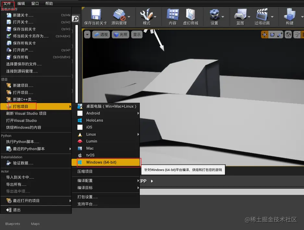Expand Linux packaging submenu
Viewport: 304px width, 230px height.
coord(106,134)
